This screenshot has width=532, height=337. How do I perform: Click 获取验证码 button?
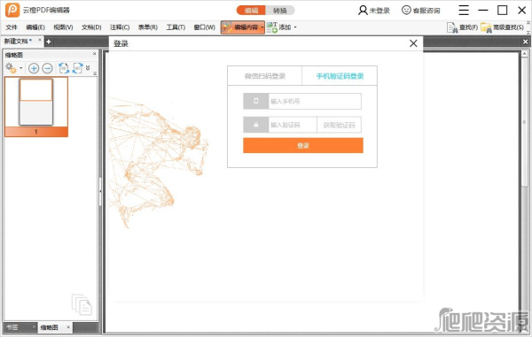(x=339, y=126)
